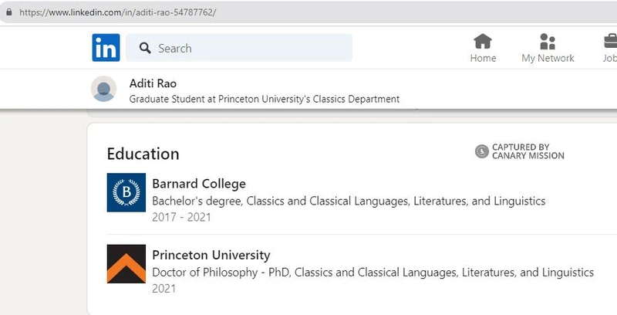Click the Jobs briefcase icon

click(x=609, y=42)
